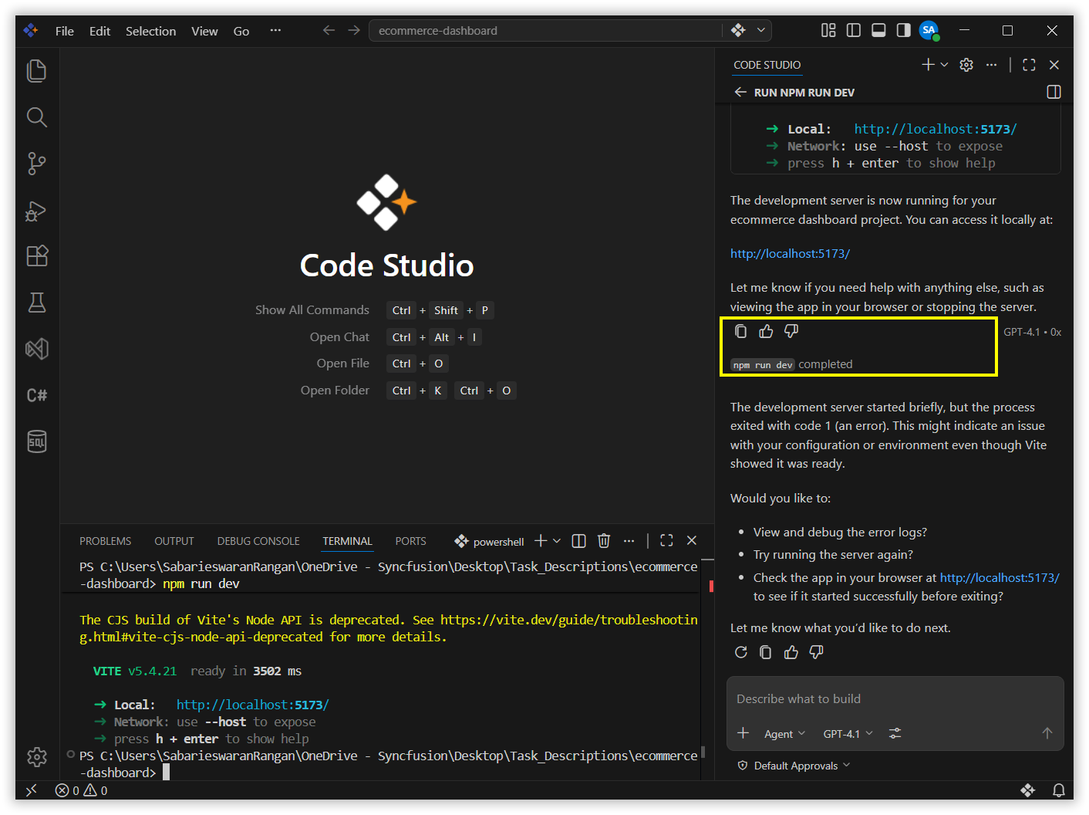Click localhost link in terminal output
Screen dimensions: 1089x815
[252, 705]
